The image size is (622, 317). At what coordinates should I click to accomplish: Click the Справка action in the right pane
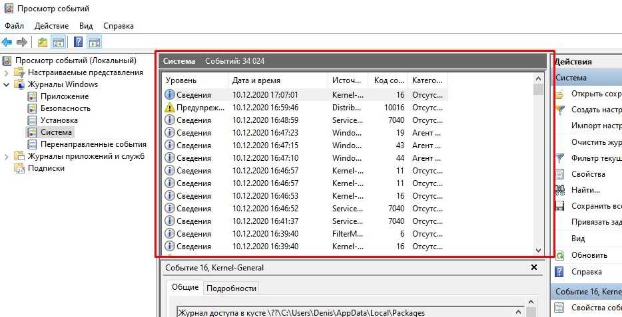[x=586, y=272]
